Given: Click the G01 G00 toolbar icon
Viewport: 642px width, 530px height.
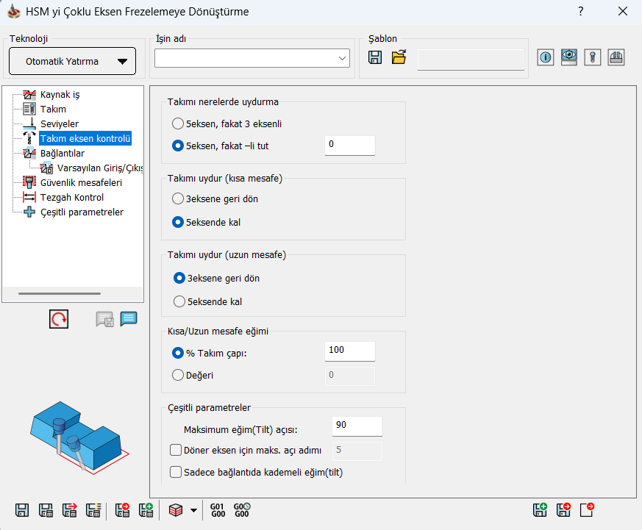Looking at the screenshot, I should [218, 509].
